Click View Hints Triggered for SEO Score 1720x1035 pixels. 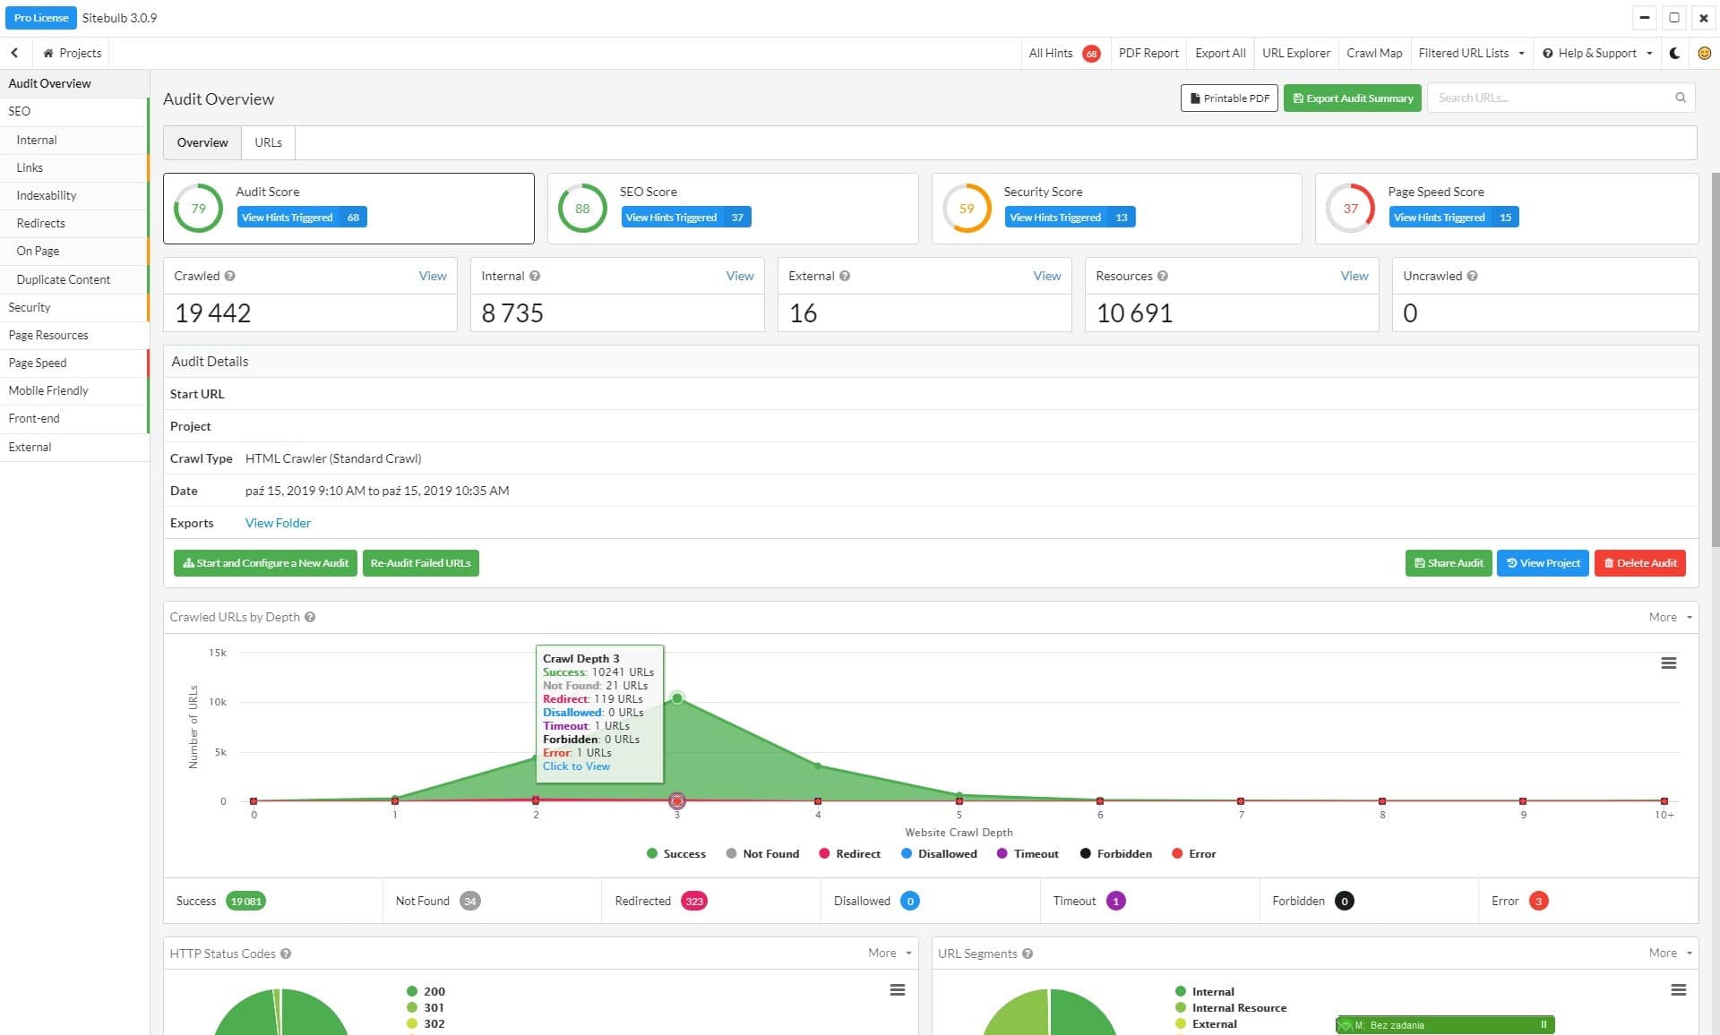[x=685, y=218]
